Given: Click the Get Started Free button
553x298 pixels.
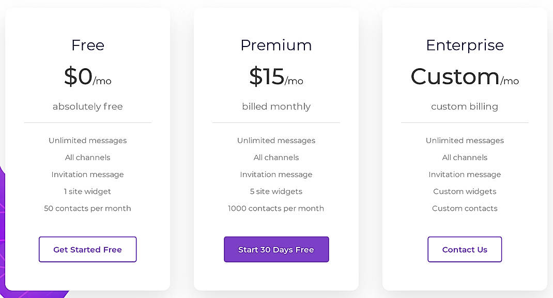Looking at the screenshot, I should click(87, 249).
